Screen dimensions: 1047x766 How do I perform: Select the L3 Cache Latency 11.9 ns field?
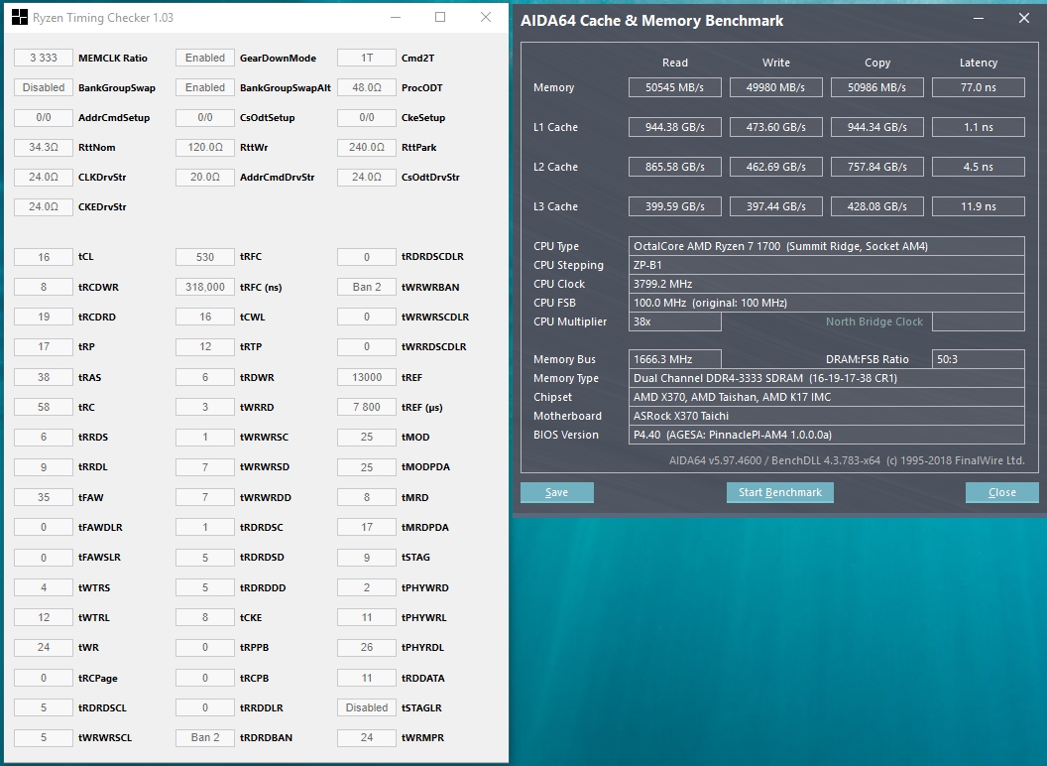[979, 206]
